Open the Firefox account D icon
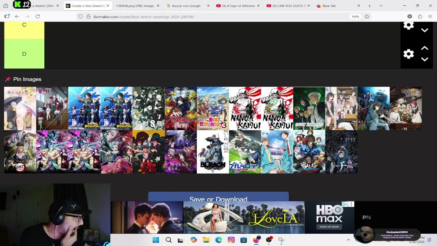The image size is (437, 246). coord(410,16)
